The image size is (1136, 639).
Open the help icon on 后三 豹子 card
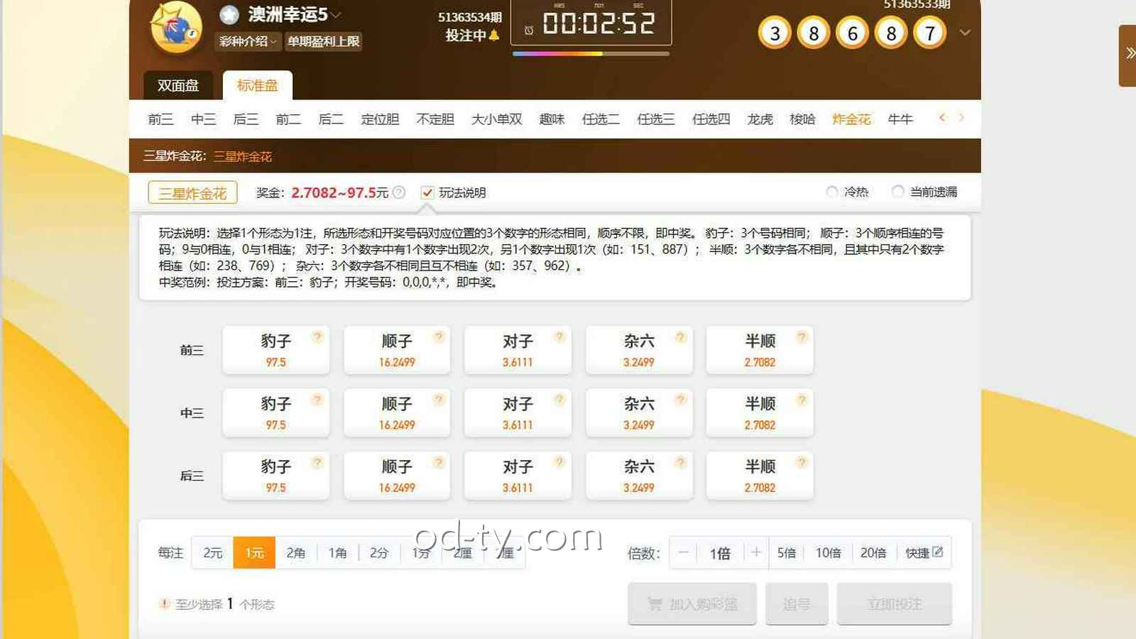pyautogui.click(x=317, y=462)
